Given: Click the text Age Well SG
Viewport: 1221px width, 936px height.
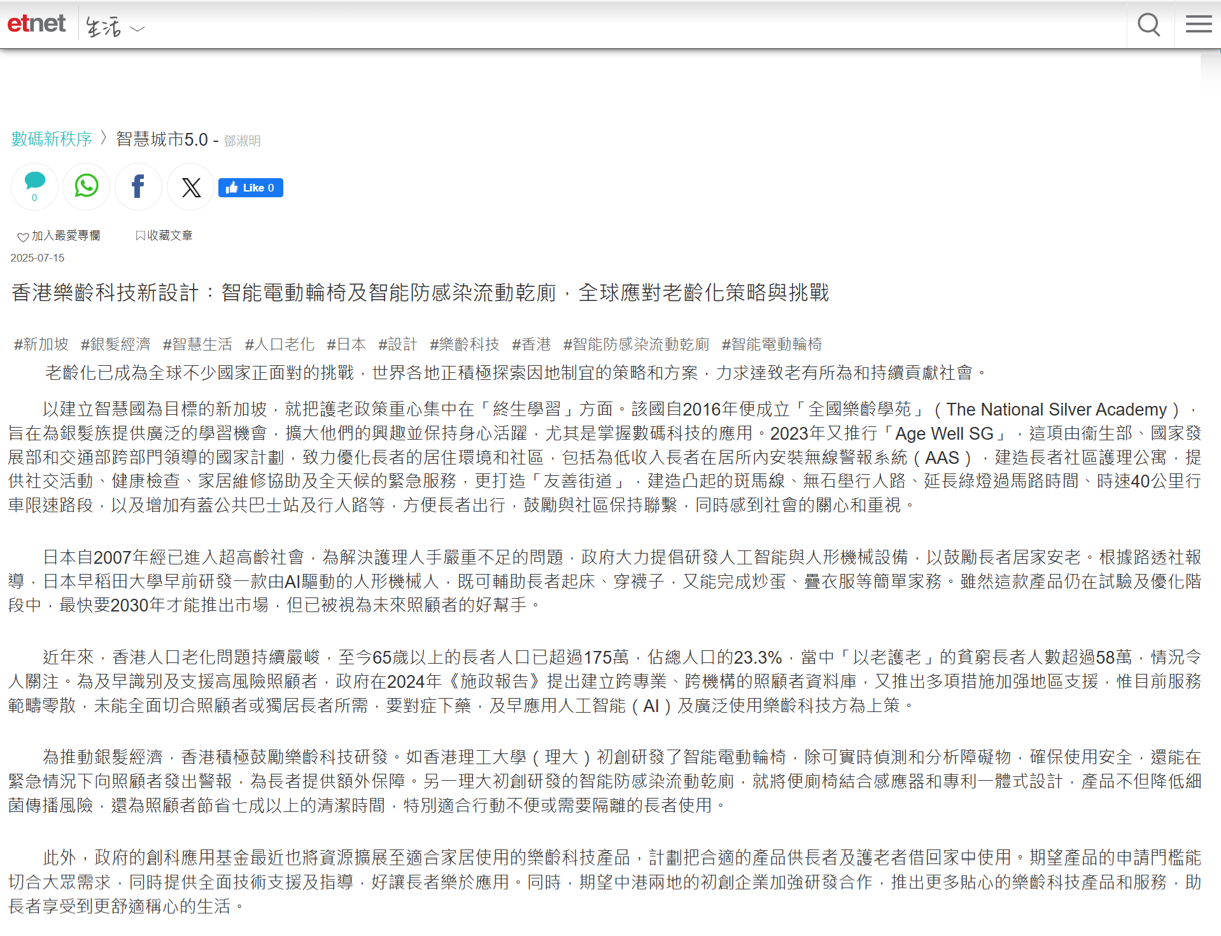Looking at the screenshot, I should 944,433.
